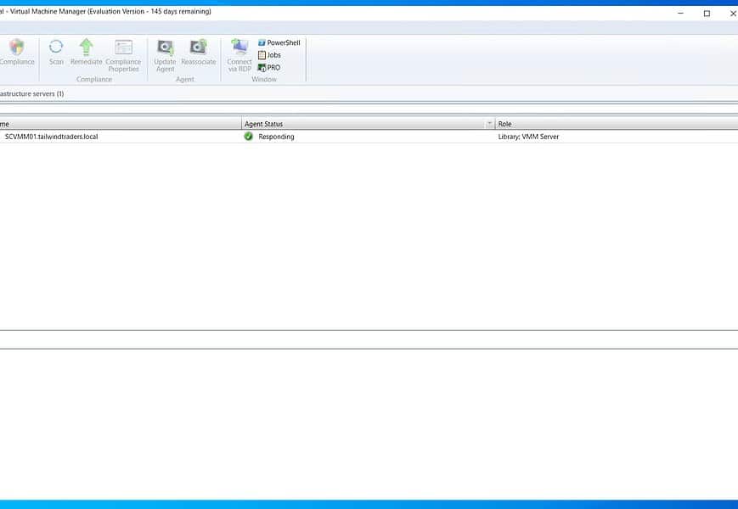Open Compliance Properties
The image size is (738, 509).
[123, 55]
